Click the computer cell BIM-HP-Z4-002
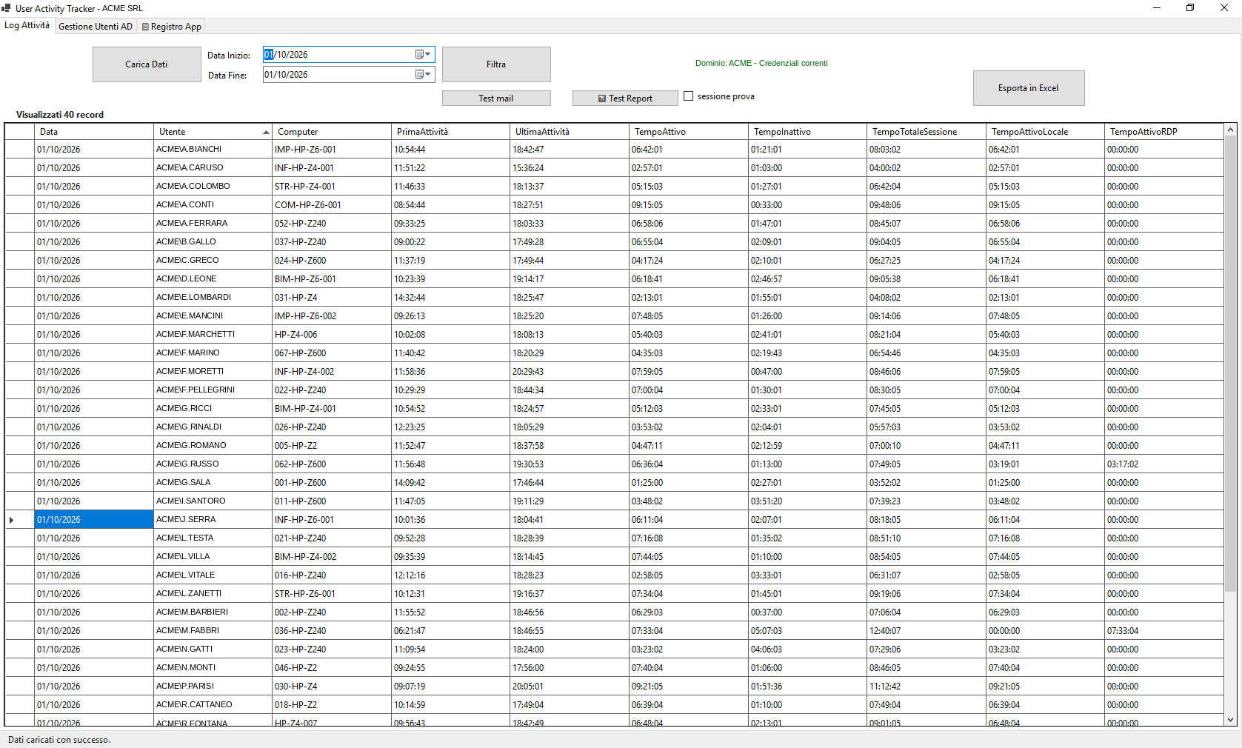Viewport: 1242px width, 748px height. coord(332,557)
